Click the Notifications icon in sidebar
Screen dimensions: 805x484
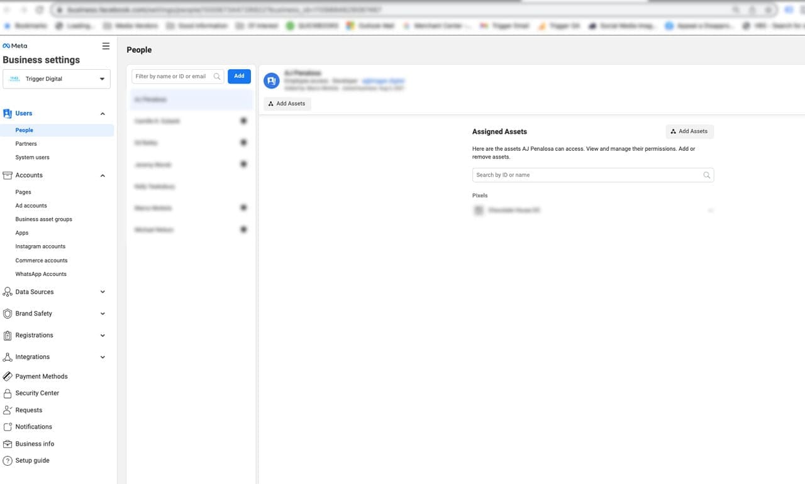click(x=7, y=427)
